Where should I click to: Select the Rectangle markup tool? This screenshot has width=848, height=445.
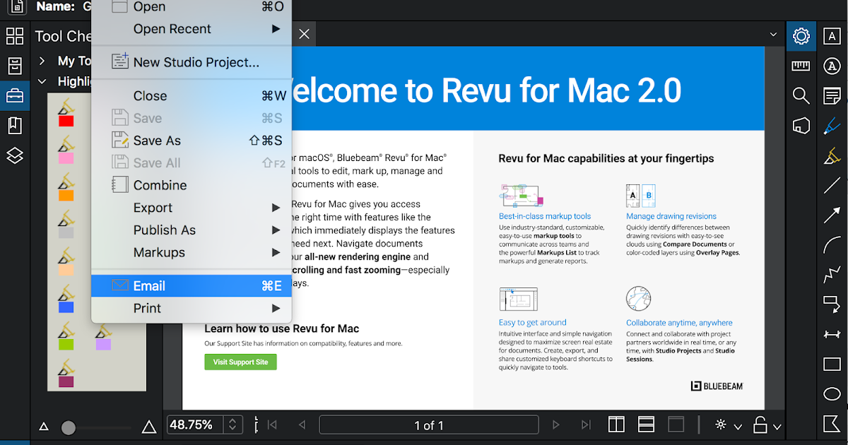click(832, 364)
